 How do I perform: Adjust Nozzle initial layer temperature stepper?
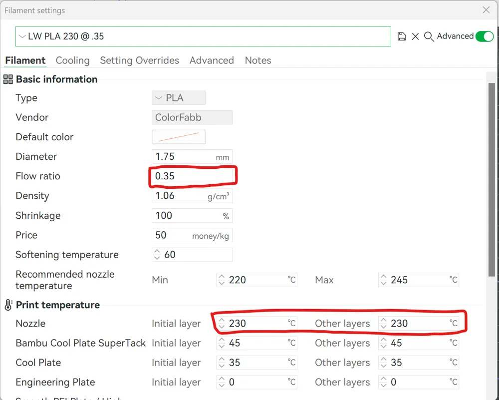[x=222, y=324]
